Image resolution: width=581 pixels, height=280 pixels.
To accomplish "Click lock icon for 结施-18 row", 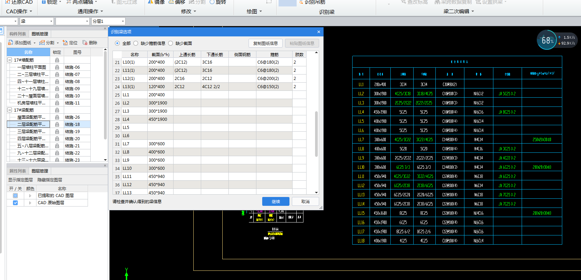I will coord(57,124).
